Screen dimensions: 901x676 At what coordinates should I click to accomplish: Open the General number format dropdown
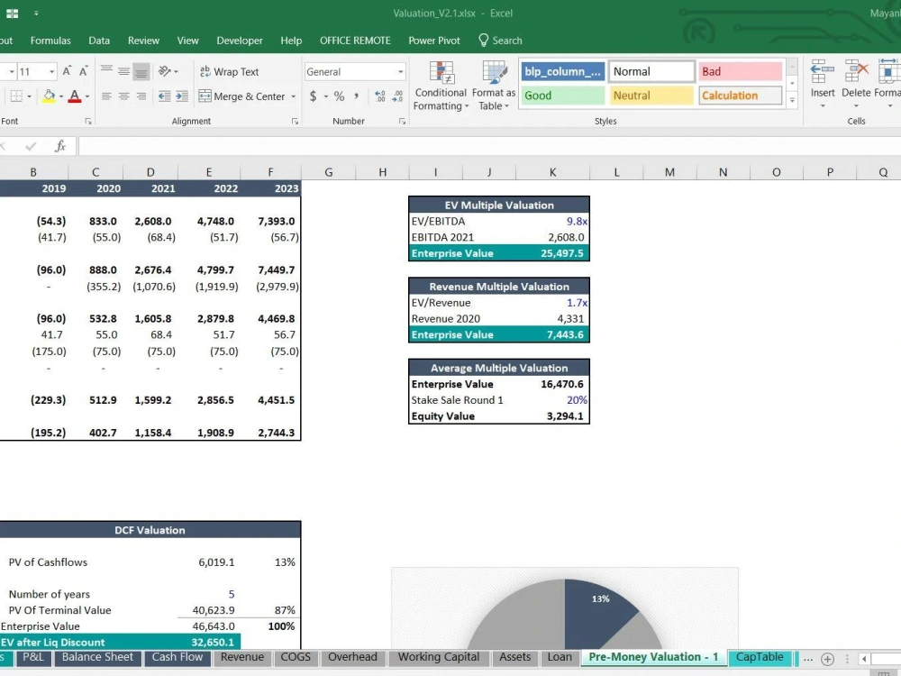399,71
